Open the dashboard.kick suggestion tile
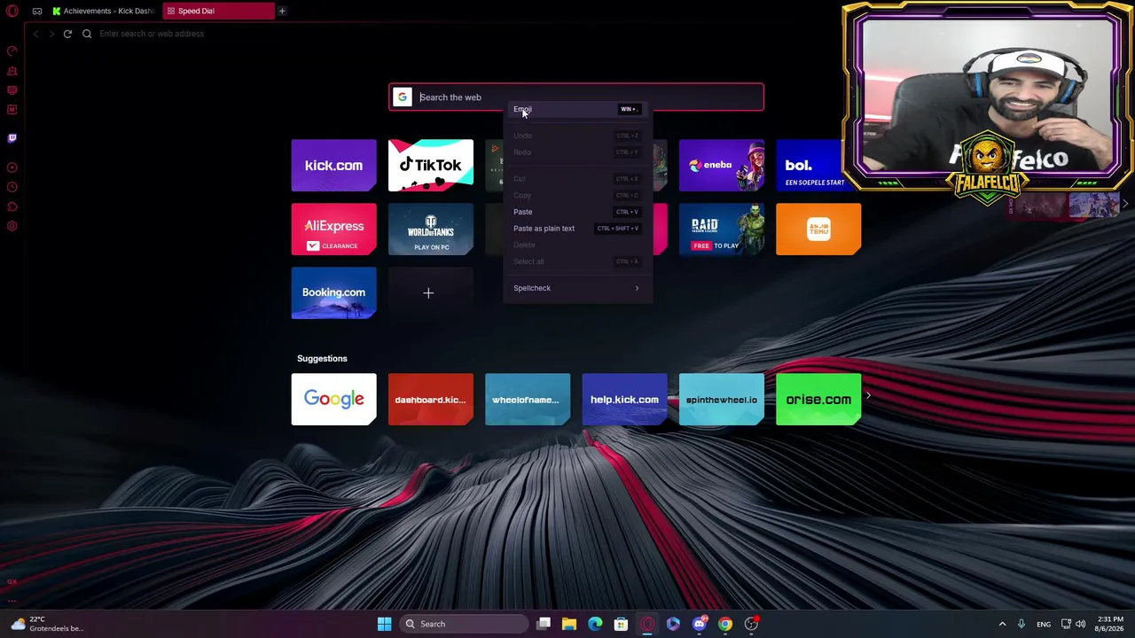This screenshot has width=1135, height=638. click(431, 399)
